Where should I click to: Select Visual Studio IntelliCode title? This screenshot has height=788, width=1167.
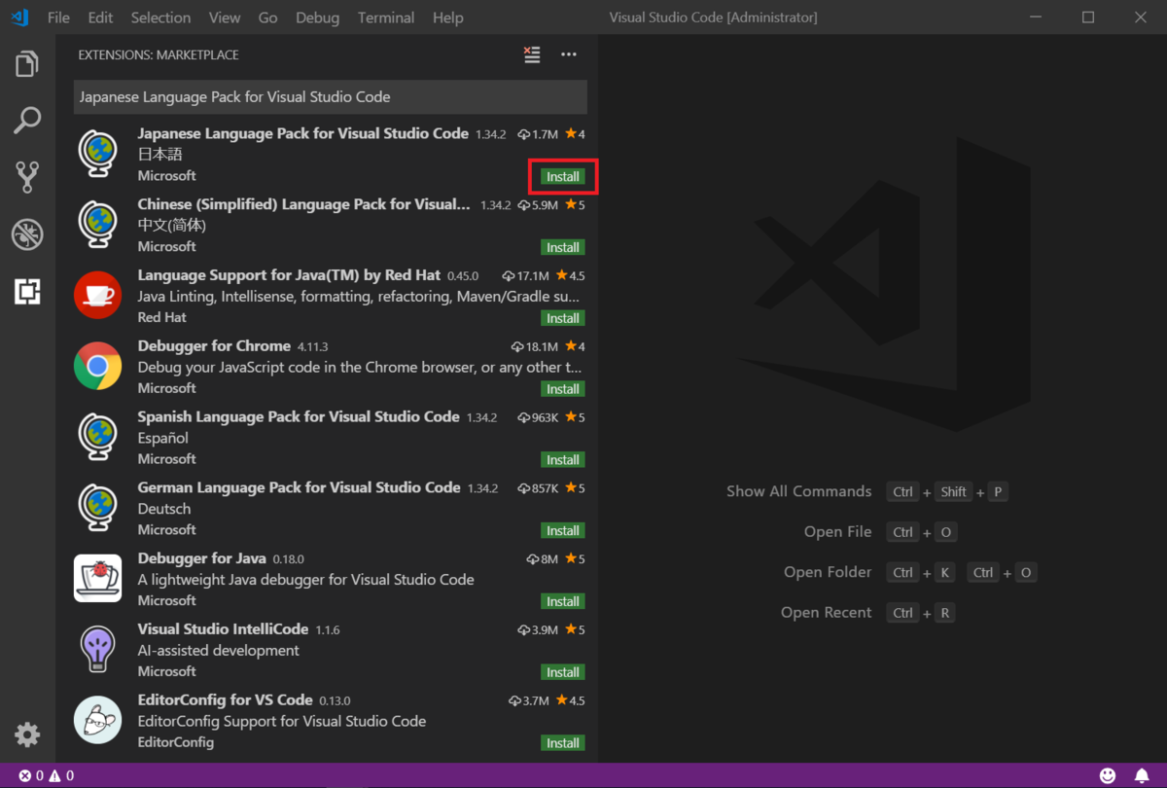[x=224, y=629]
